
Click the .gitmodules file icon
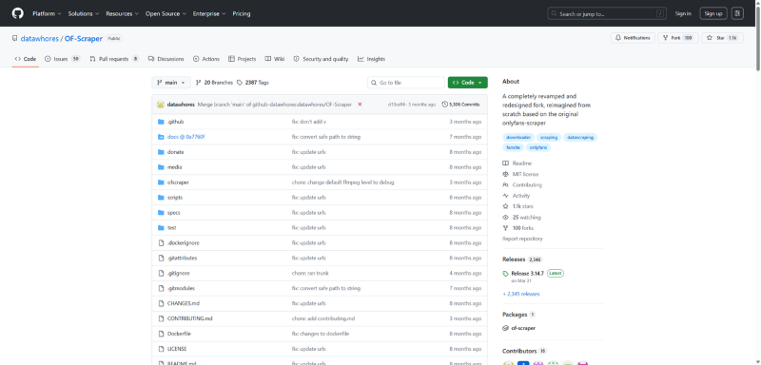[x=161, y=288]
